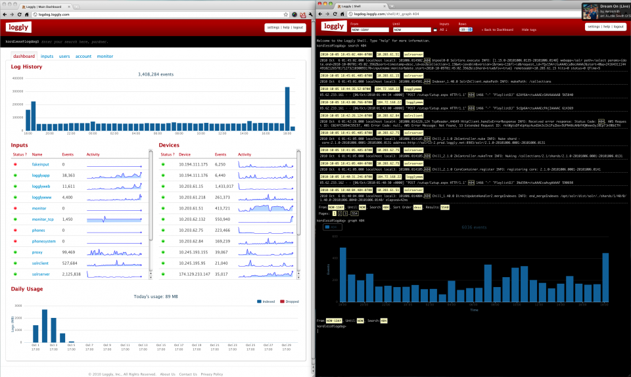The height and width of the screenshot is (377, 631).
Task: Click the red status dot for phones input
Action: 15,231
